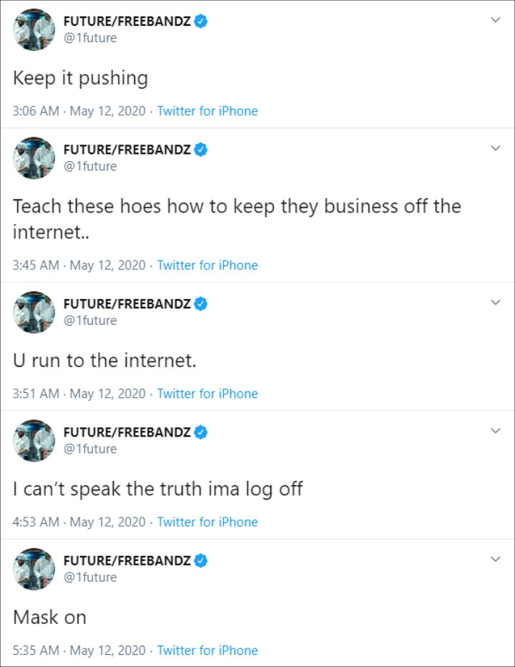Open the 'Twitter for iPhone' link on the 5:35 AM tweet

click(x=207, y=651)
